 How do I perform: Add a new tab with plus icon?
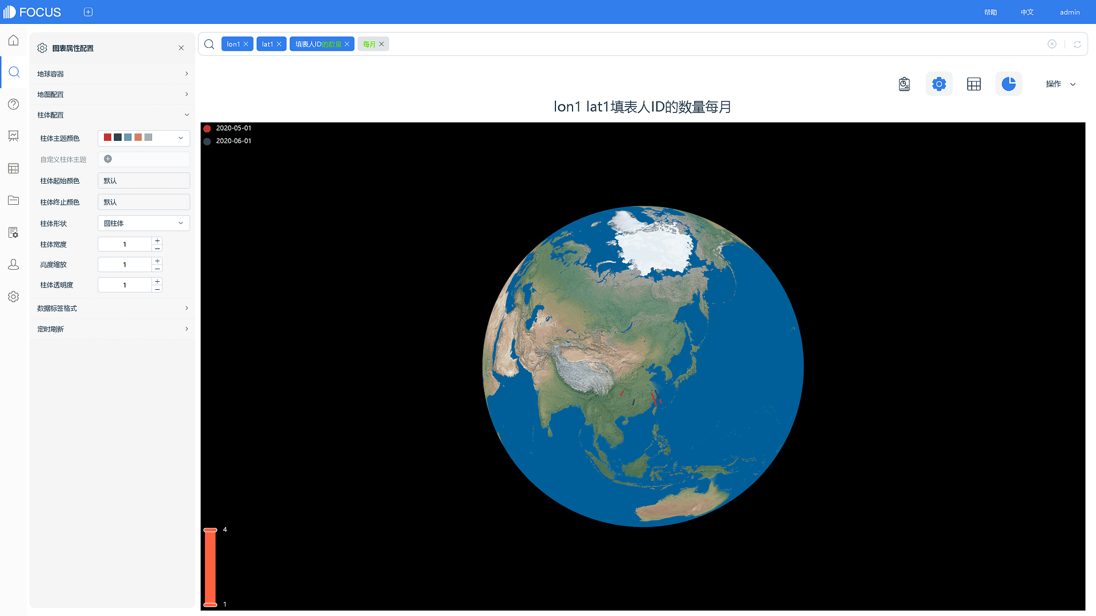pyautogui.click(x=88, y=12)
